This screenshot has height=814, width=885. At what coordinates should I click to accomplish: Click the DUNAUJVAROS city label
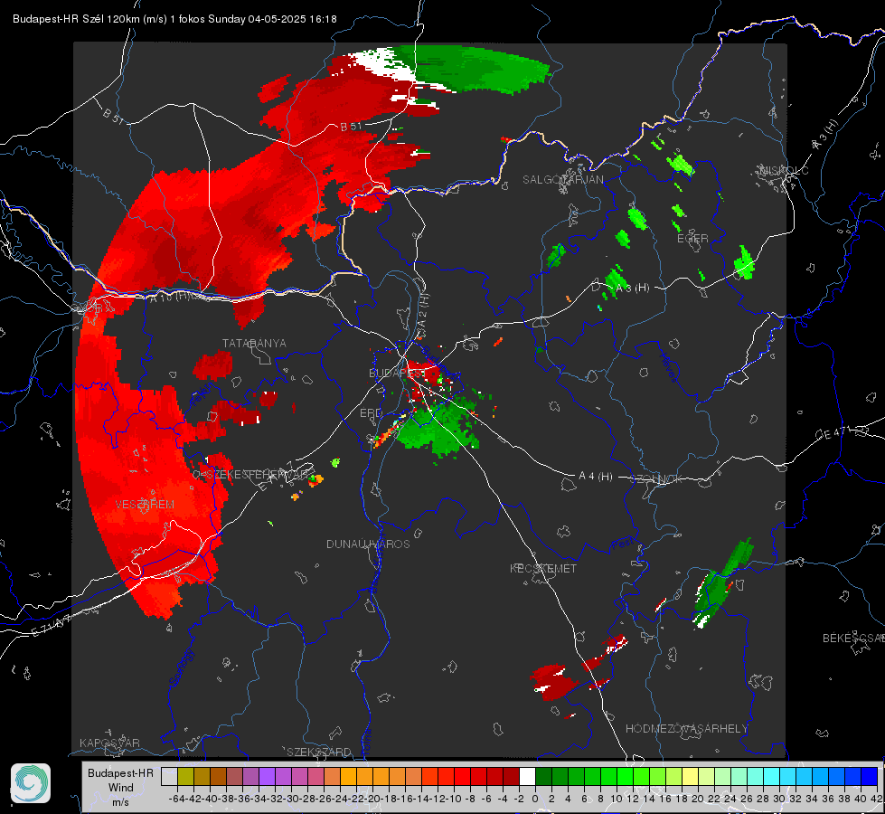[368, 544]
